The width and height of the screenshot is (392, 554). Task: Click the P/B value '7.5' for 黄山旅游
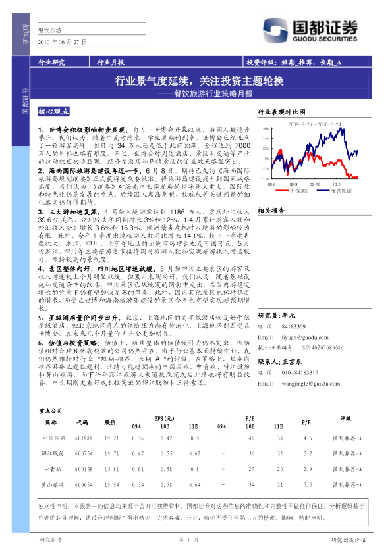coord(308,485)
